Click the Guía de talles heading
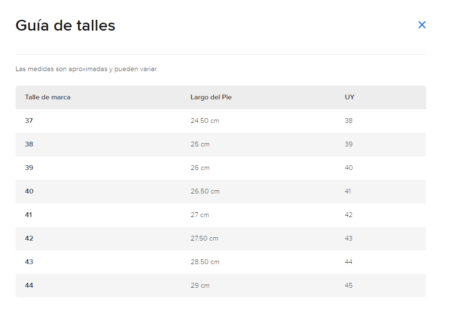 tap(65, 25)
